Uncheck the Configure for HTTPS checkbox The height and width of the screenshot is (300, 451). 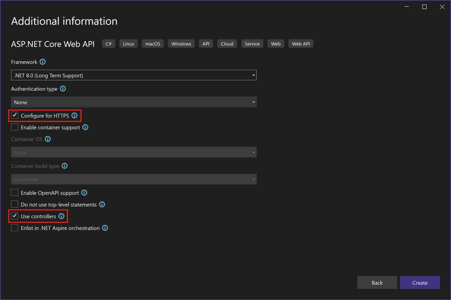15,115
